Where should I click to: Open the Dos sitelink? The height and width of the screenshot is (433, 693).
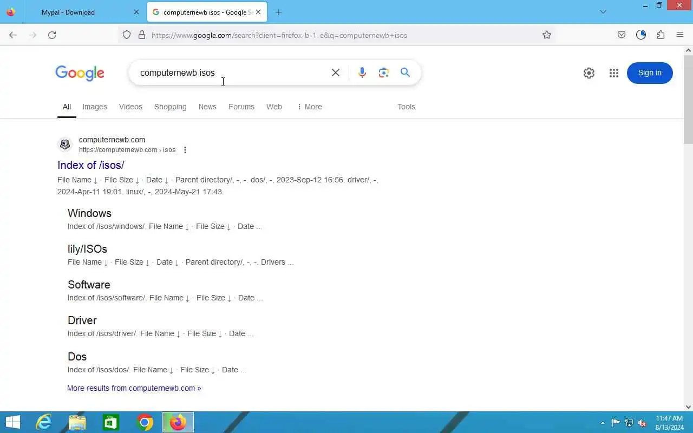pos(77,357)
